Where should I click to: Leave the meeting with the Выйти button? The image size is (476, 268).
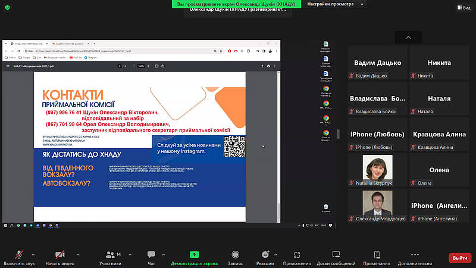[x=459, y=258]
